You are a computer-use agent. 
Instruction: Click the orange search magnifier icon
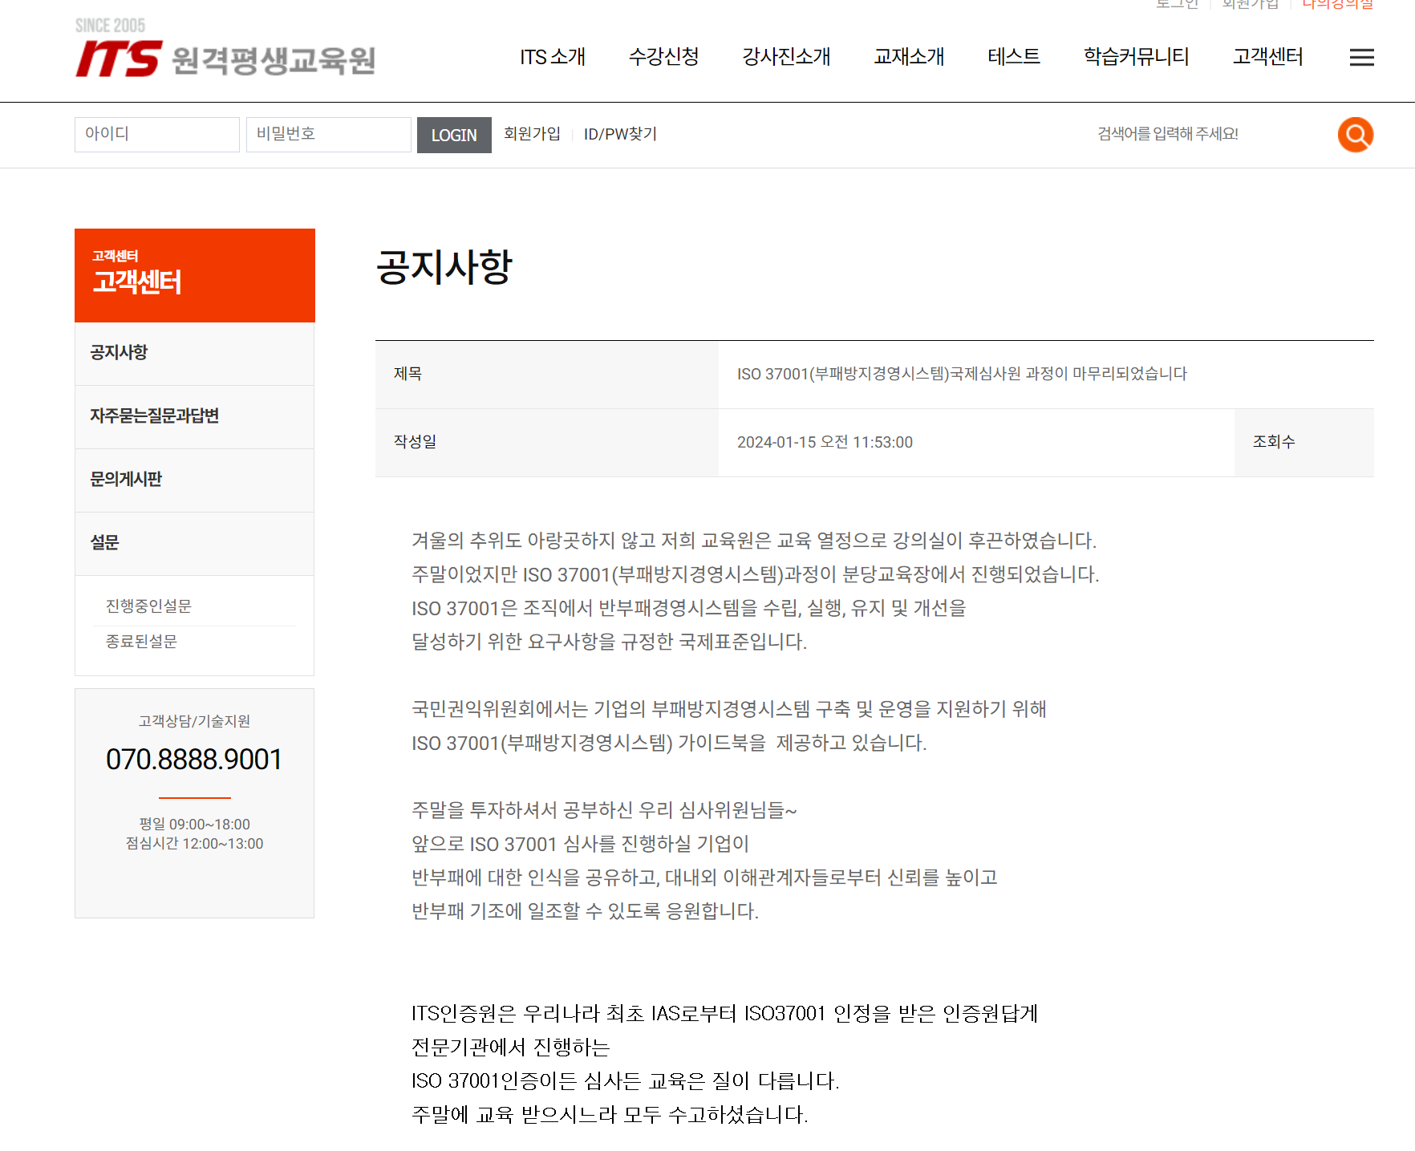(1356, 135)
